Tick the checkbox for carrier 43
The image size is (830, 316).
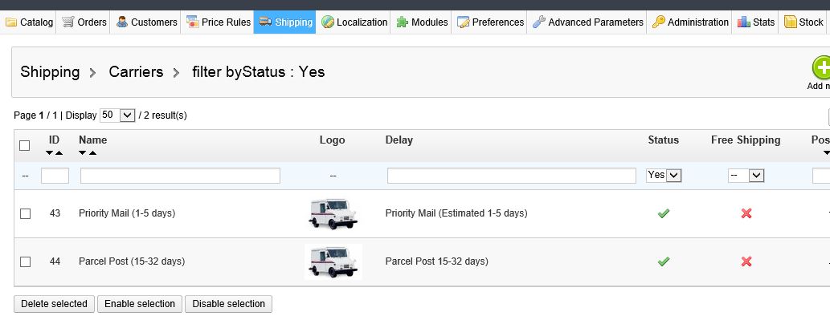click(x=26, y=213)
